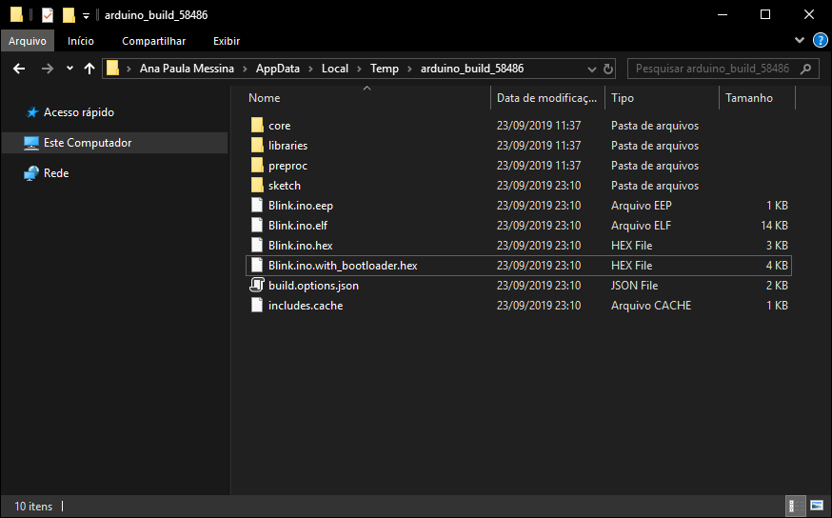
Task: Click Blink.ino.hex file name
Action: [300, 246]
